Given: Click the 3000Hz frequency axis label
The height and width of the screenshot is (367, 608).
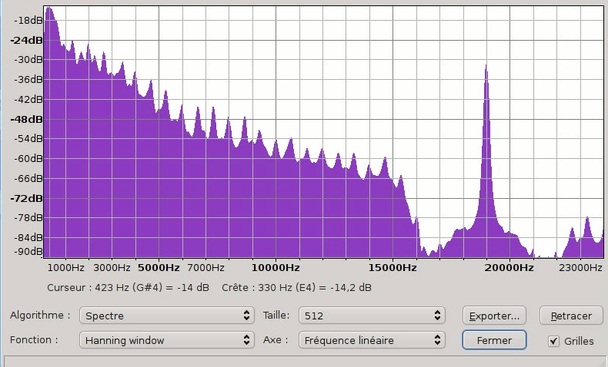Looking at the screenshot, I should coord(112,268).
